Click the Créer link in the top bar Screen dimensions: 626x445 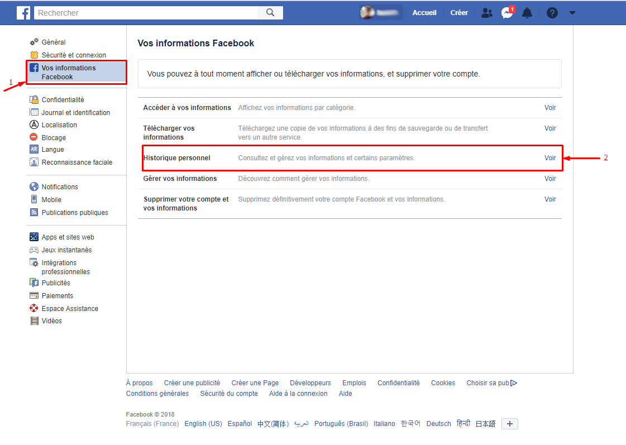coord(459,13)
